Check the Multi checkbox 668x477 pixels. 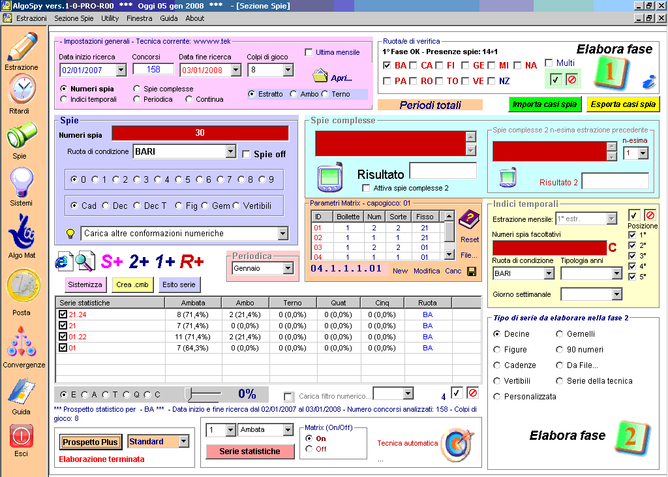coord(549,63)
